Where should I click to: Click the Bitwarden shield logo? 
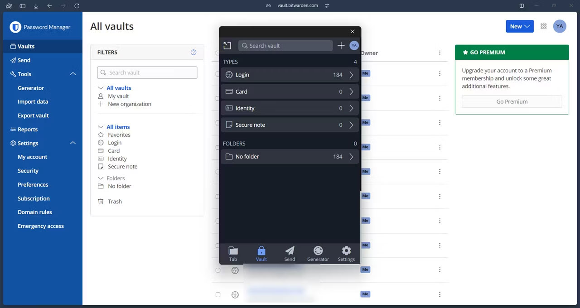point(15,27)
